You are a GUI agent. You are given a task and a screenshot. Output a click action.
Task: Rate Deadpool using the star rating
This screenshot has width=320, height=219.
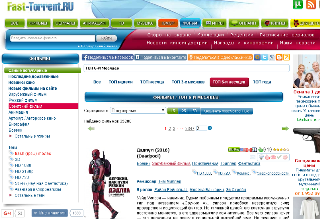(281, 150)
